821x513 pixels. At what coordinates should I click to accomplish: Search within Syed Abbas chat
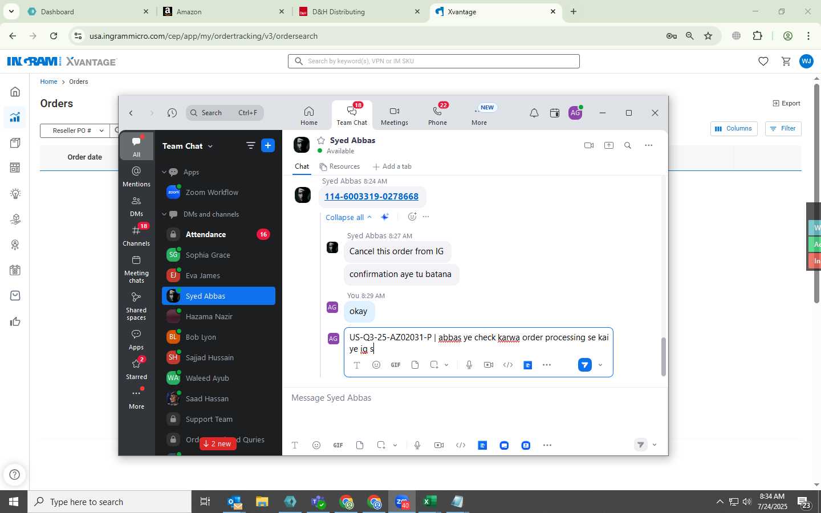628,145
